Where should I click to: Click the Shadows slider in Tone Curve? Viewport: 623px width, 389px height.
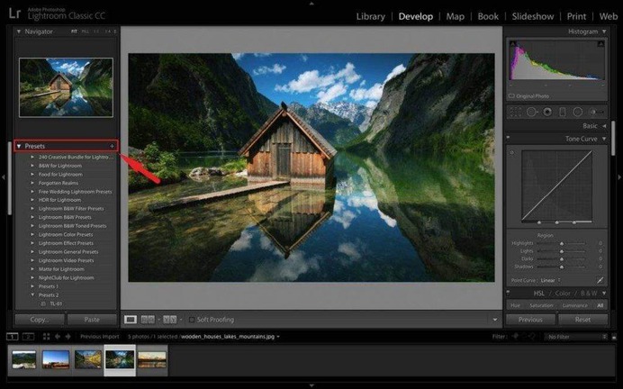click(561, 267)
